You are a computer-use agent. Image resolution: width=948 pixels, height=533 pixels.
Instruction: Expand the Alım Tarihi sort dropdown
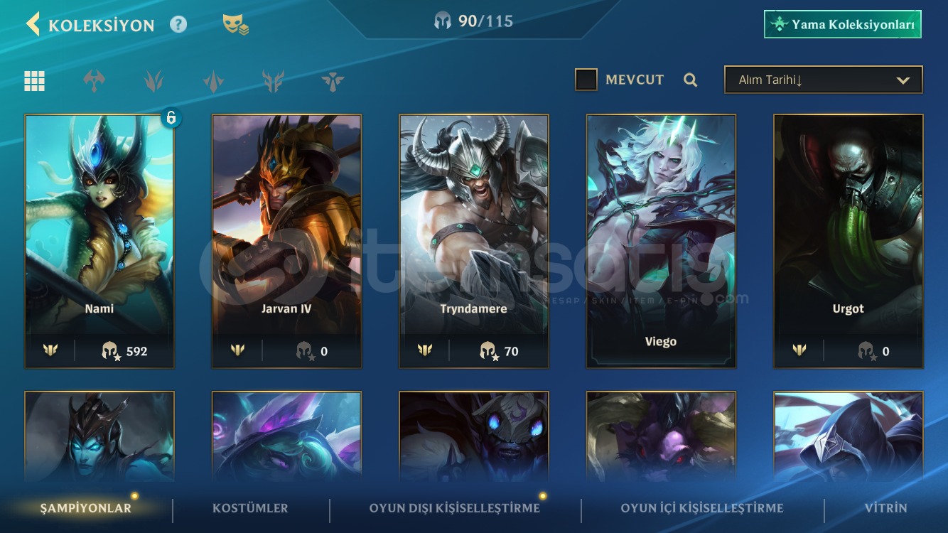click(x=823, y=80)
